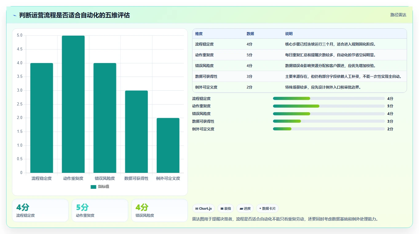
Task: Click the 2分 score beside 例外可定义度 progress bar
Action: coord(390,129)
